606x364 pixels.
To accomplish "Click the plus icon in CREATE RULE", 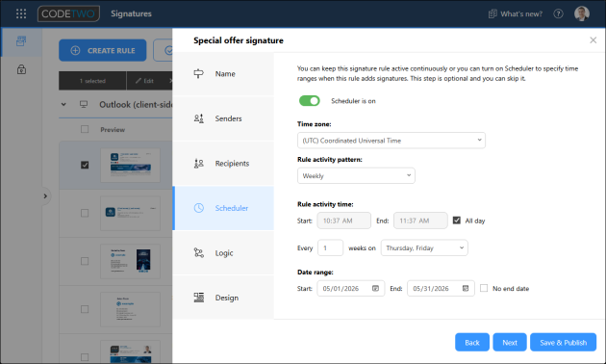I will pyautogui.click(x=75, y=50).
